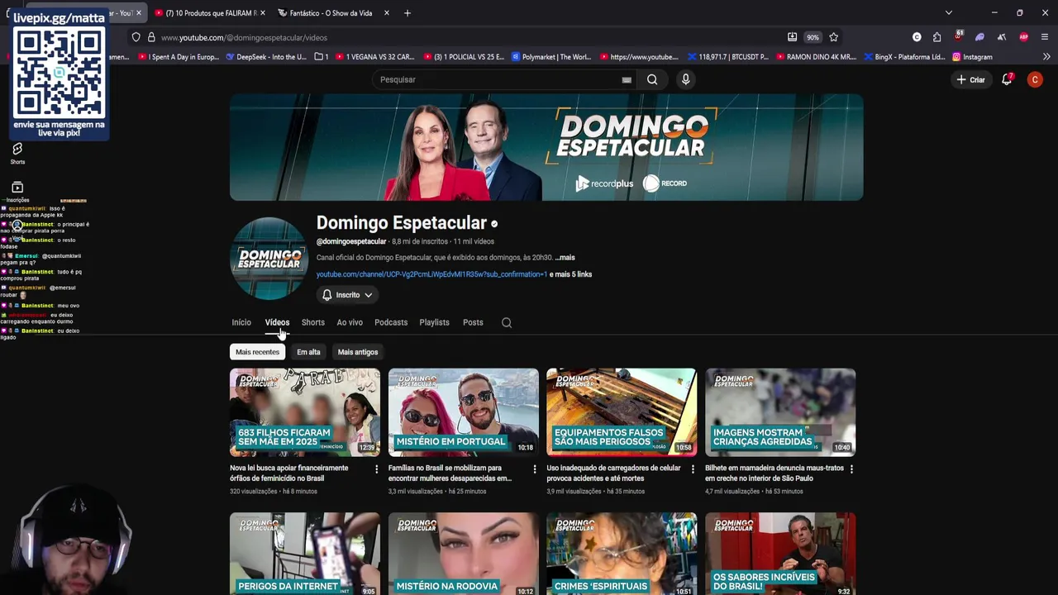
Task: Select the Vídeos channel tab
Action: coord(277,322)
